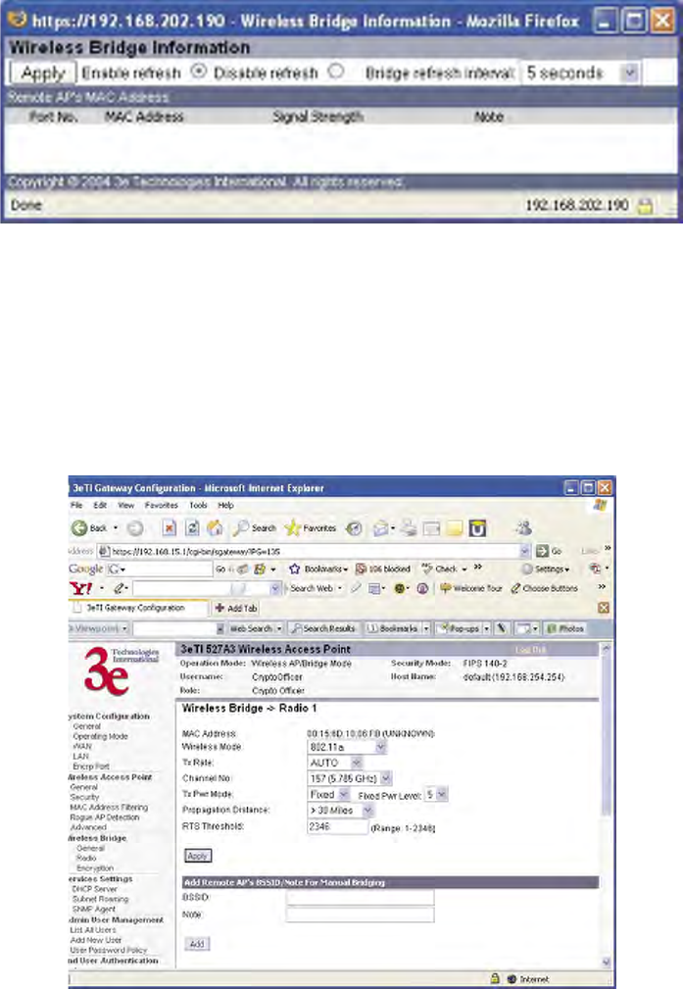Open the Channel No 157 dropdown
The image size is (683, 989).
pos(350,779)
